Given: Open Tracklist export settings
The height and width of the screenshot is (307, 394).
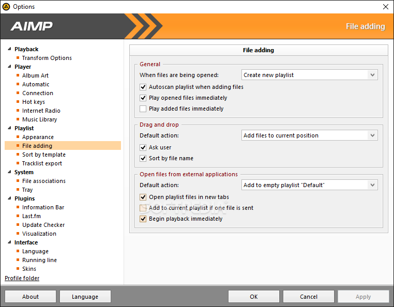Looking at the screenshot, I should point(42,163).
